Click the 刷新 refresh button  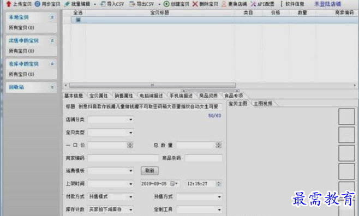click(149, 171)
